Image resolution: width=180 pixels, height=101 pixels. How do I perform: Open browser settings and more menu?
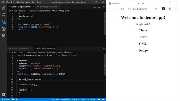[x=176, y=9]
